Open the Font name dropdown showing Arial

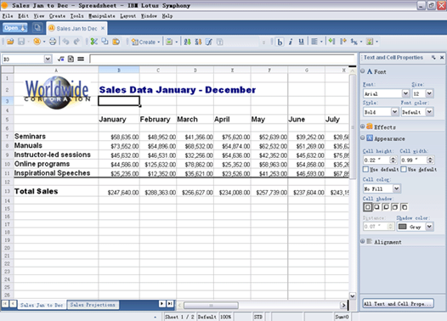coord(405,93)
